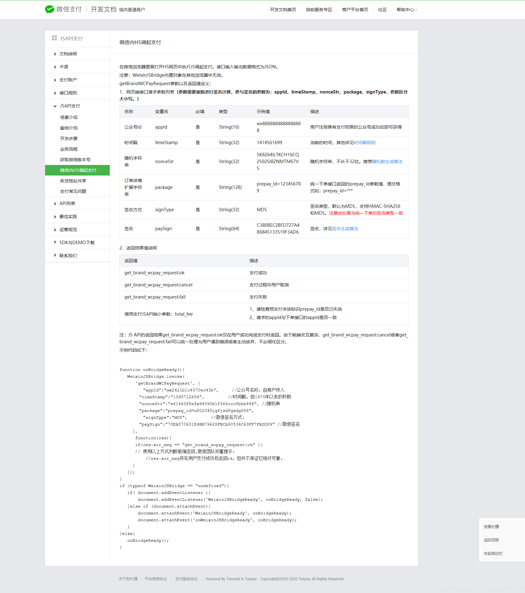Select the highlighted 微信内H5调起支付 item
This screenshot has height=593, width=525.
point(77,170)
